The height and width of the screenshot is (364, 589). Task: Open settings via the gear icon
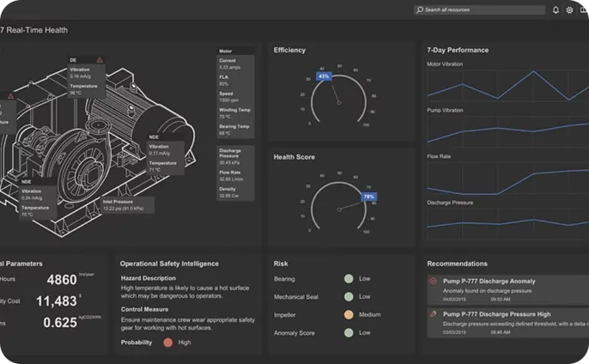point(569,10)
